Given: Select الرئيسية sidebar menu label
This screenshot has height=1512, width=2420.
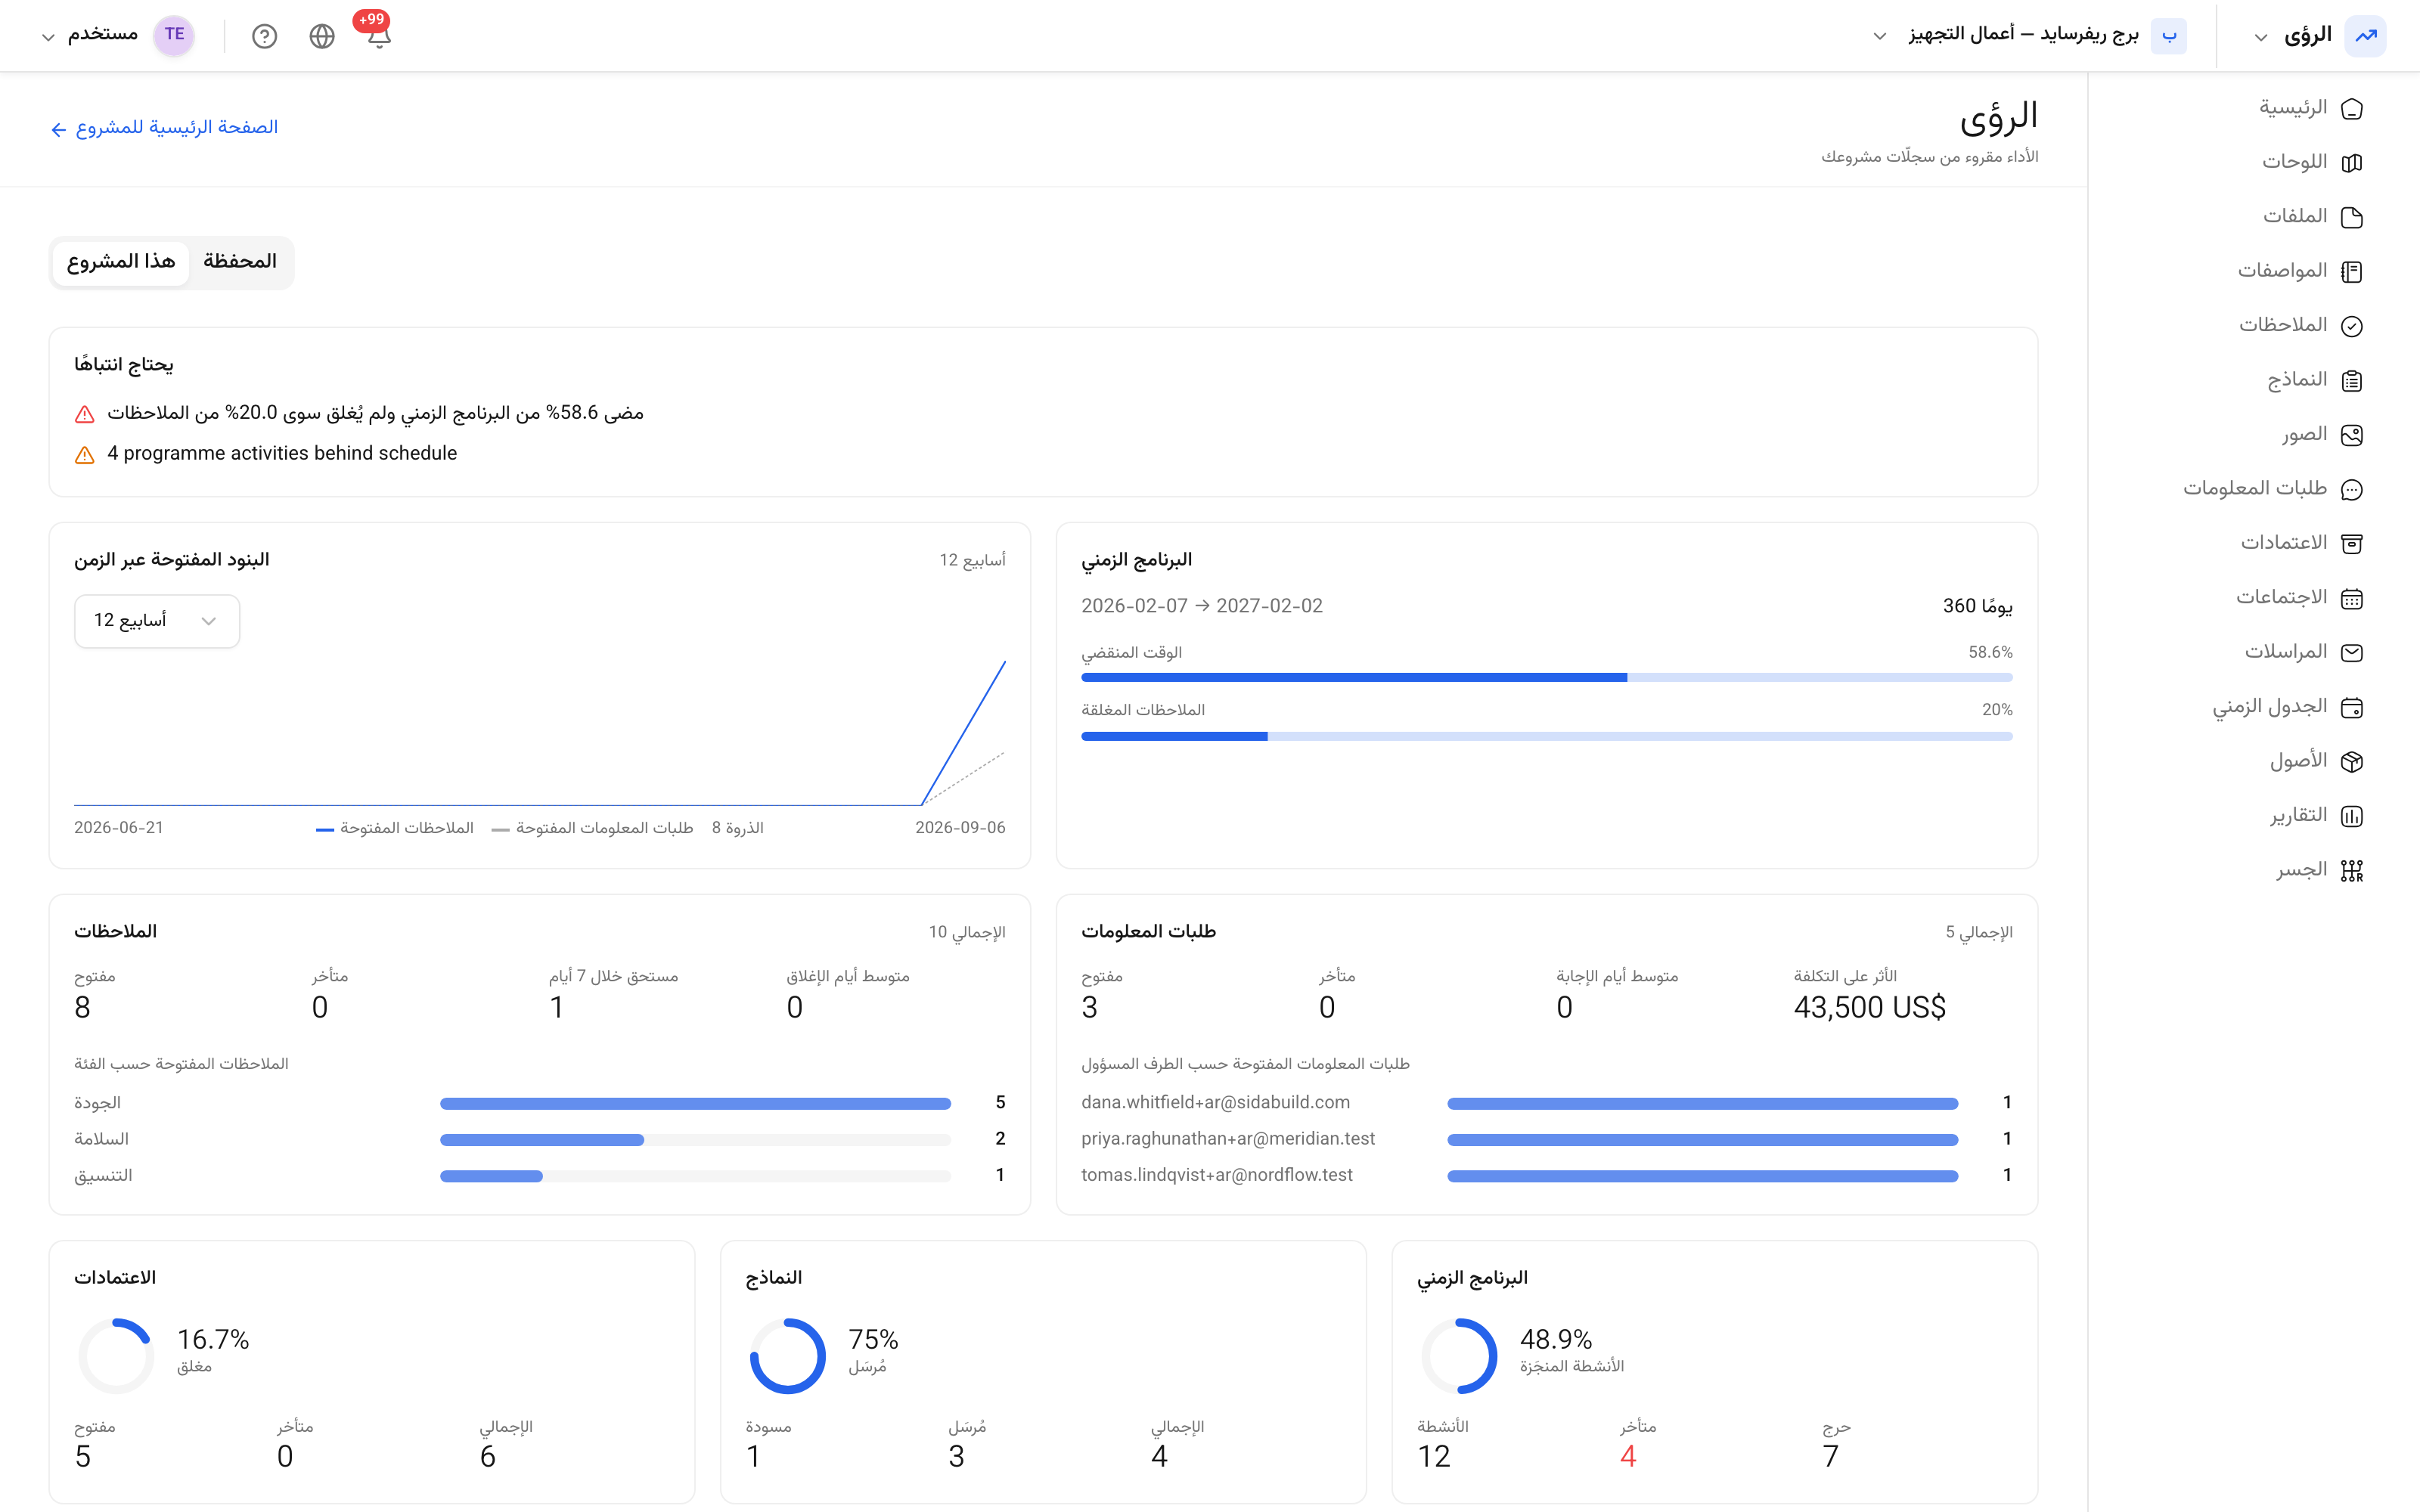Looking at the screenshot, I should pyautogui.click(x=2293, y=107).
